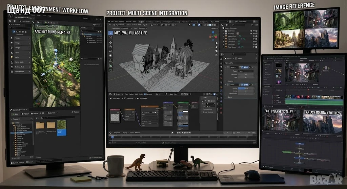Select the highlighted grass asset in Content Browser
This screenshot has height=189, width=347.
point(62,128)
